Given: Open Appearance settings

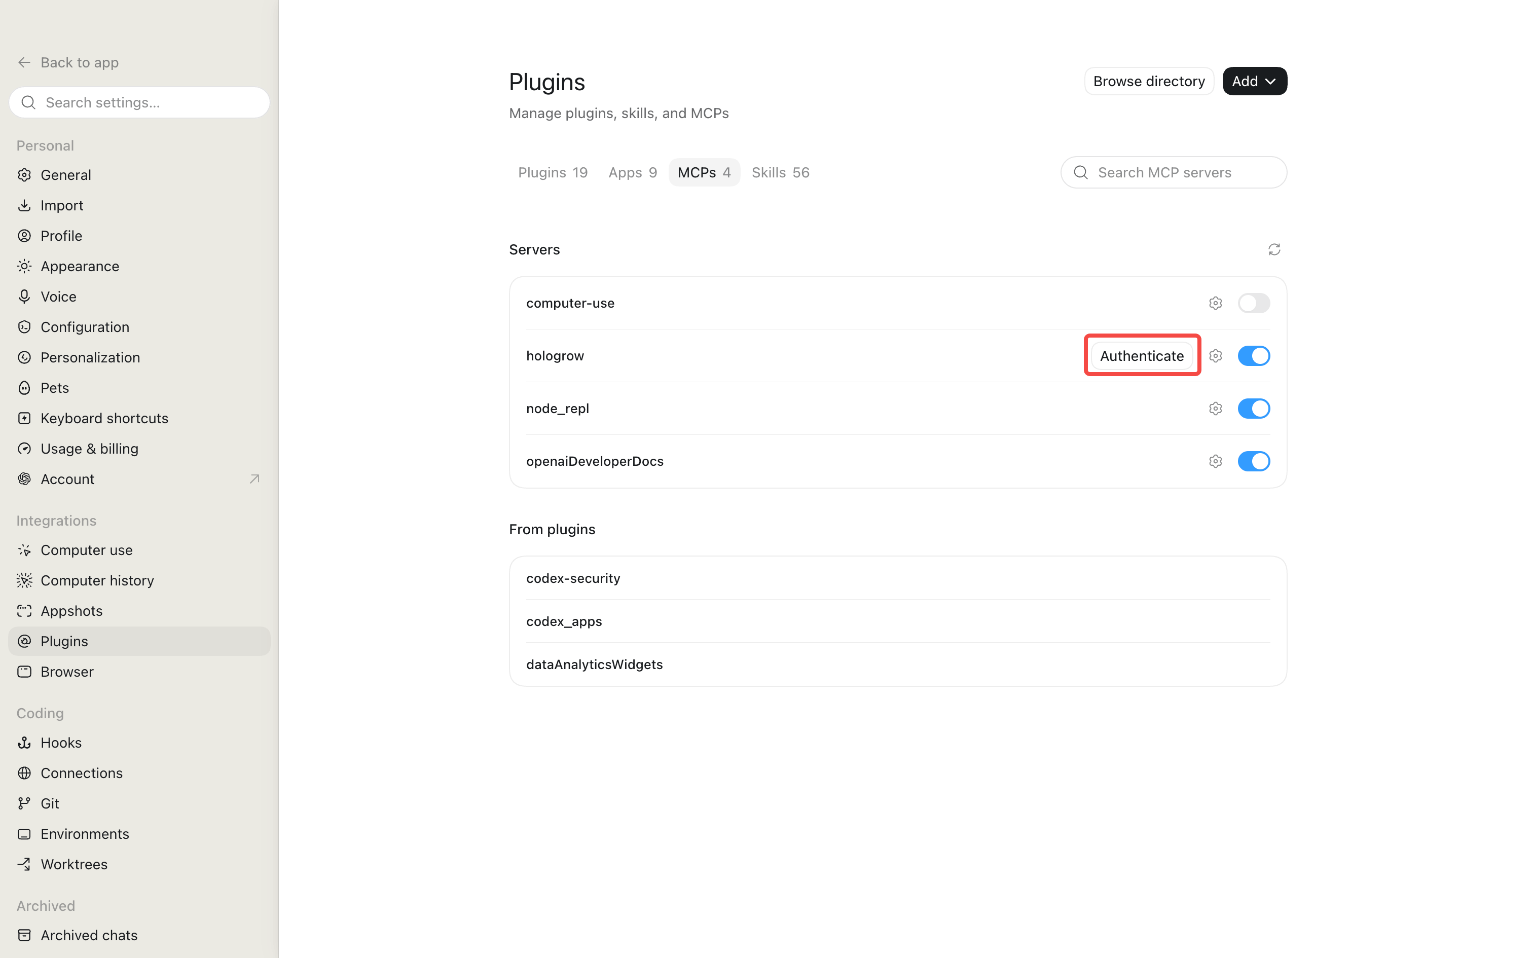Looking at the screenshot, I should tap(139, 266).
